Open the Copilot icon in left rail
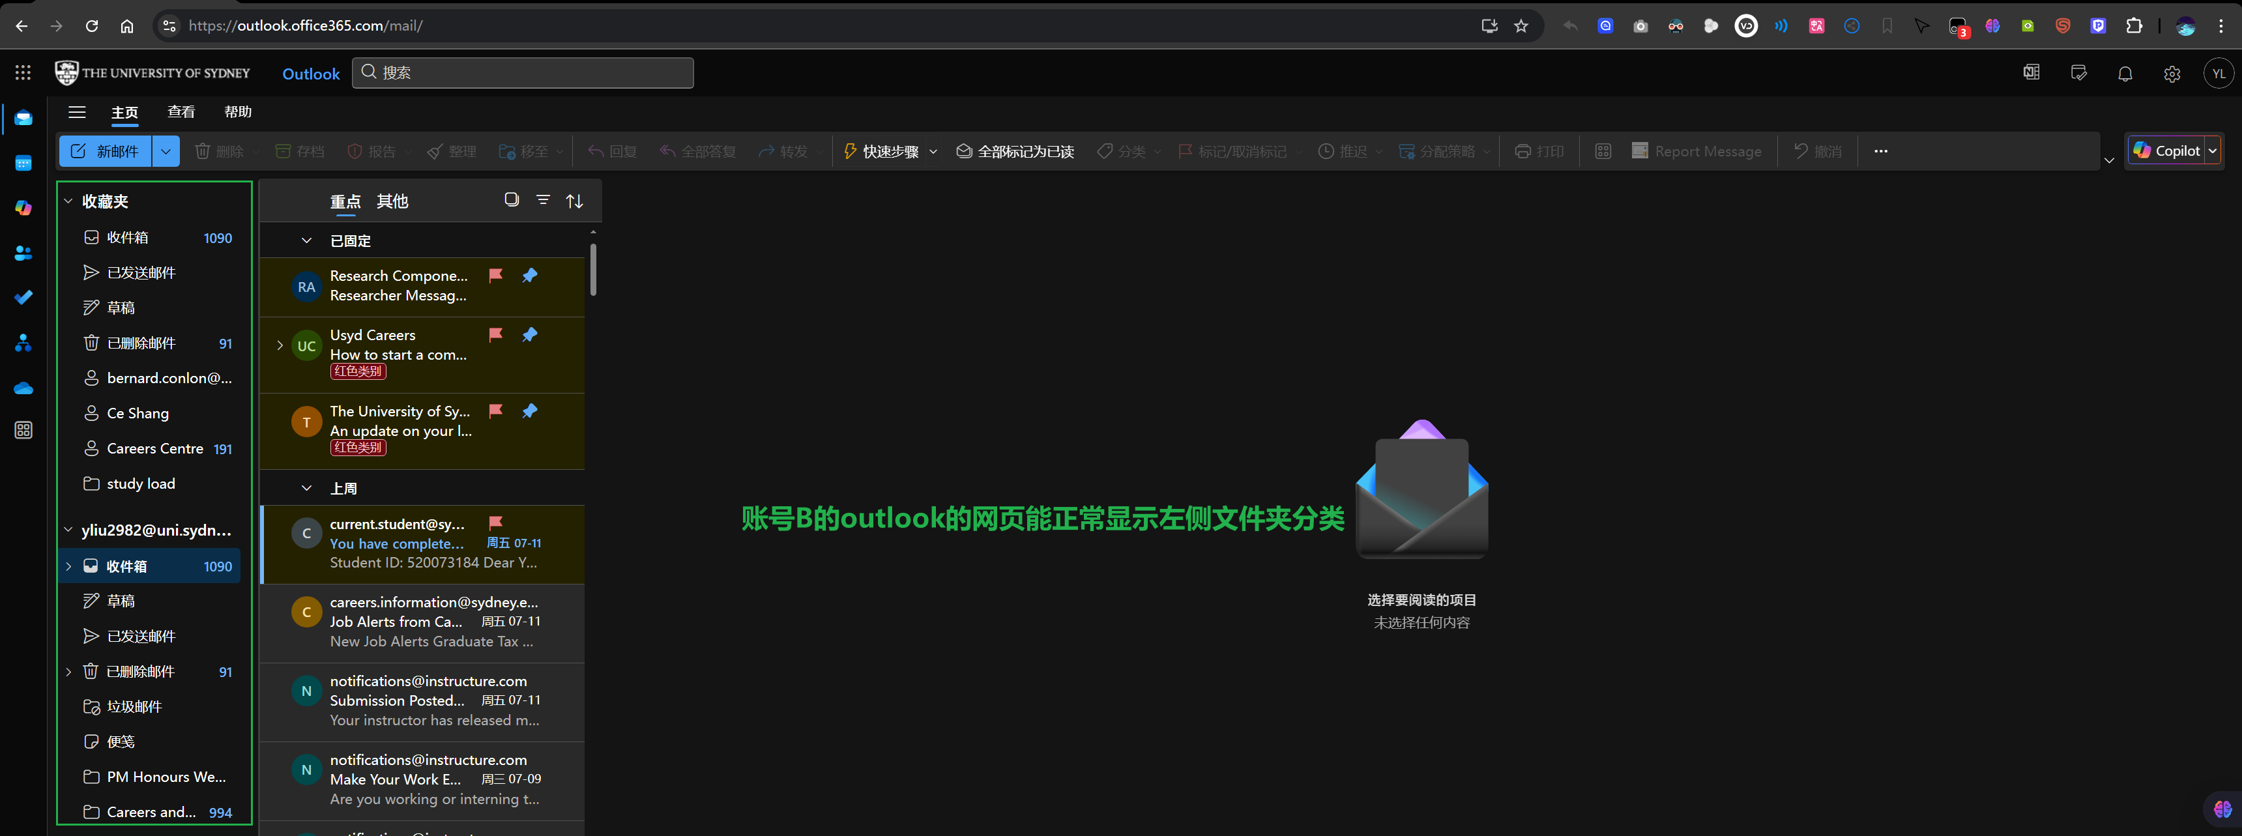Image resolution: width=2242 pixels, height=836 pixels. pos(23,208)
